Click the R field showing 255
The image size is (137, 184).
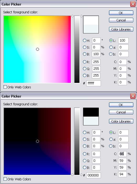pyautogui.click(x=96, y=62)
